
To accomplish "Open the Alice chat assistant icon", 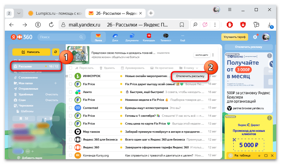I will click(205, 25).
